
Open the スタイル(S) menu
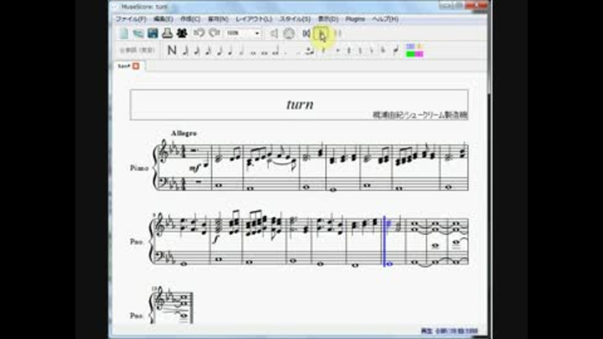coord(295,19)
